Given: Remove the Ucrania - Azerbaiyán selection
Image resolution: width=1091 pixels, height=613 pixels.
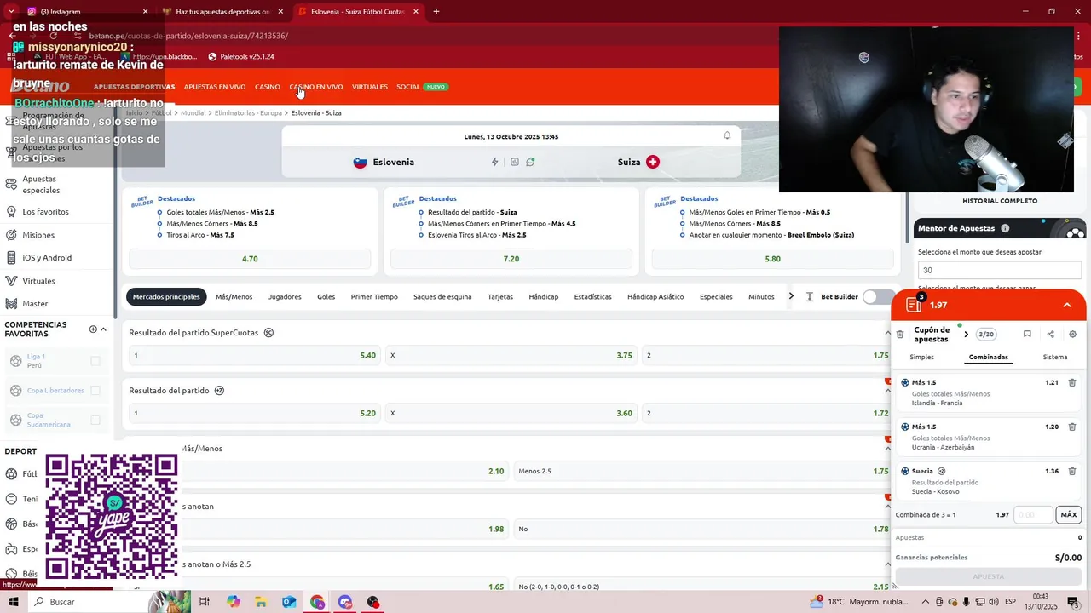Looking at the screenshot, I should click(1072, 427).
